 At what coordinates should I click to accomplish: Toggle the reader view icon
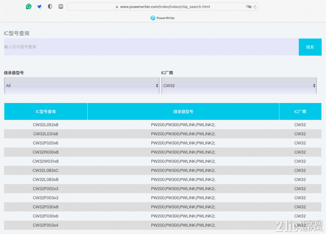pyautogui.click(x=61, y=6)
